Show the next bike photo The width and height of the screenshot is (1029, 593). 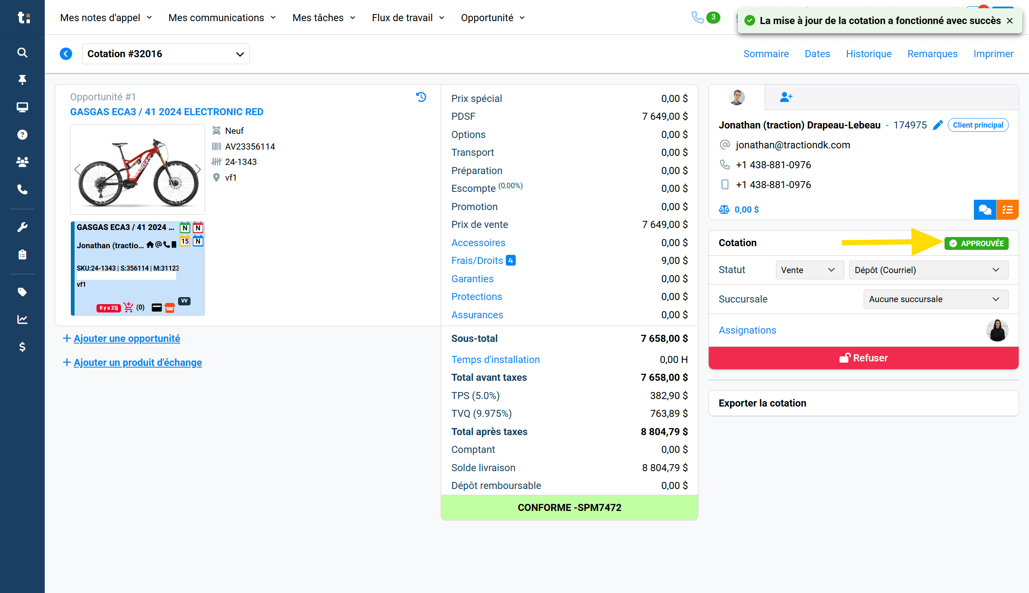point(198,169)
